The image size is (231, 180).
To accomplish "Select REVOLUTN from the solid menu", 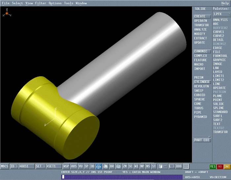I will (x=201, y=86).
